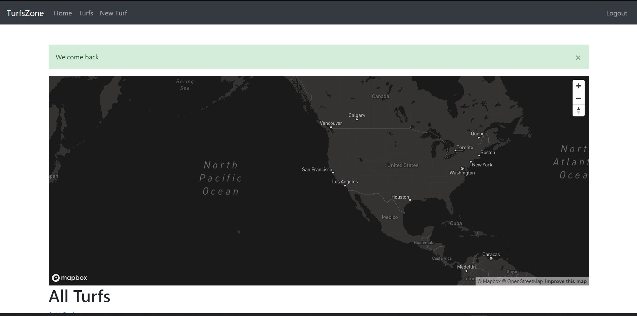Click the Bering Sea label
The width and height of the screenshot is (637, 316).
coord(185,85)
